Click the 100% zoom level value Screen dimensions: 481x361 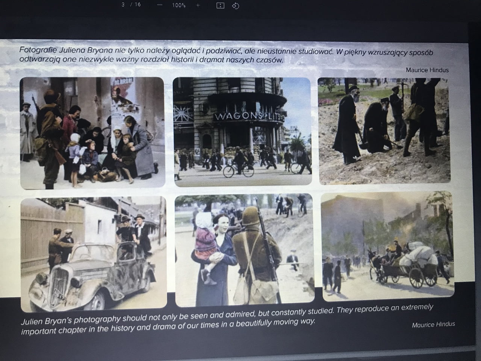[x=178, y=5]
